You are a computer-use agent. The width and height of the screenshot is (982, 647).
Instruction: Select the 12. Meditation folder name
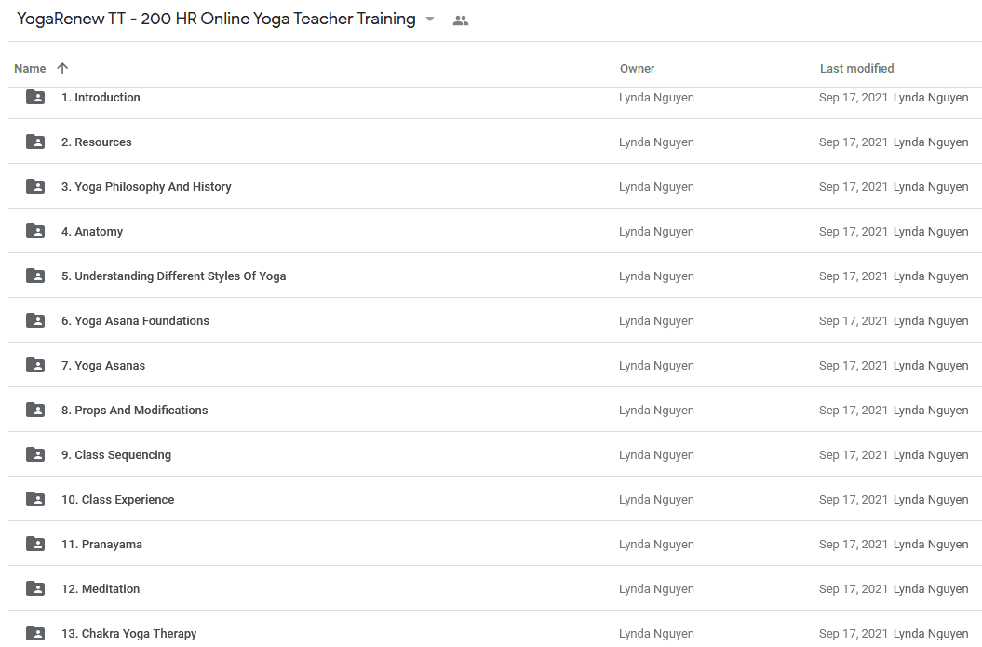[x=101, y=588]
